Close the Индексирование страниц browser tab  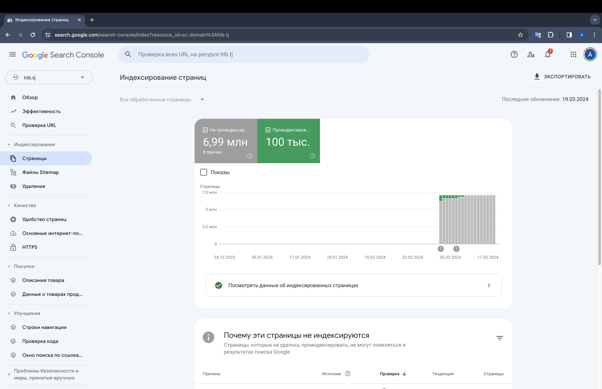pos(79,20)
